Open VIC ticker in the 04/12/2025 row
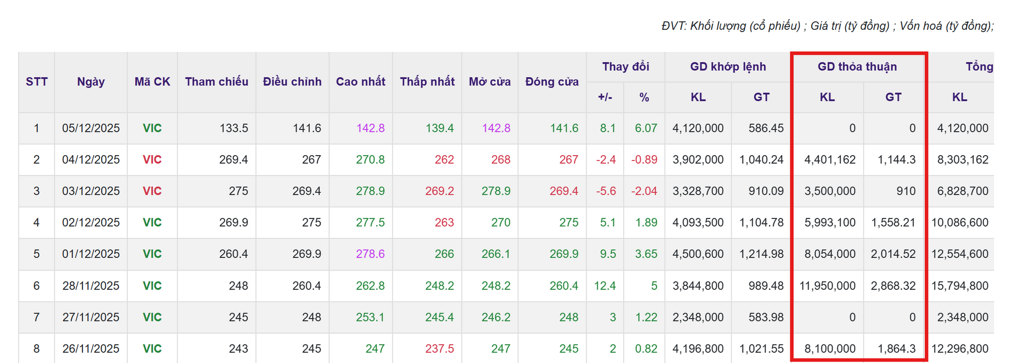1022x363 pixels. (x=152, y=159)
